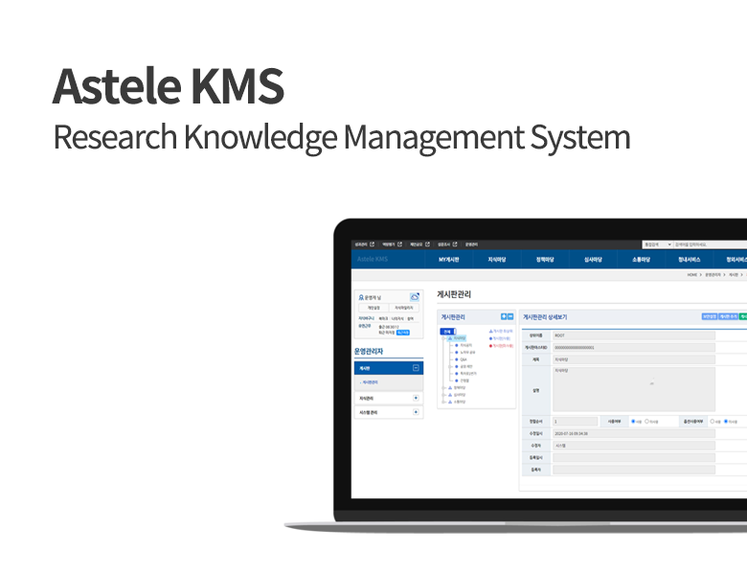The image size is (747, 575).
Task: Select the 미사용 radio under 출석사용여부
Action: pos(725,421)
